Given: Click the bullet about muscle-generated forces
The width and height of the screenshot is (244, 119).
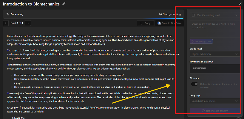Looking at the screenshot, I should point(82,87).
